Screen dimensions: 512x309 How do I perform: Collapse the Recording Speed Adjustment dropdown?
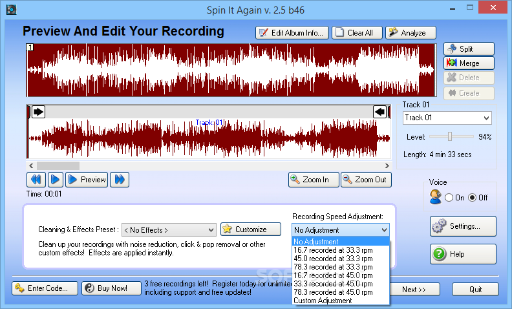(x=340, y=230)
